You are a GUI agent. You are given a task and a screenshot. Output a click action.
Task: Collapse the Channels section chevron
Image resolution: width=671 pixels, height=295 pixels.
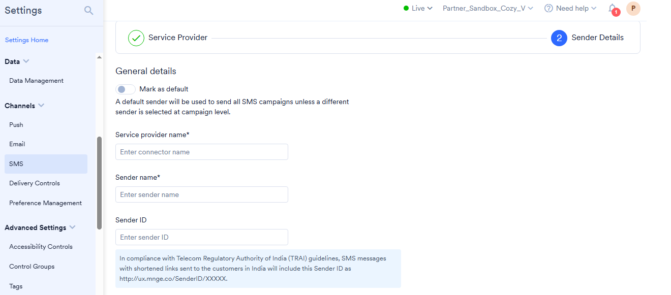pyautogui.click(x=41, y=106)
